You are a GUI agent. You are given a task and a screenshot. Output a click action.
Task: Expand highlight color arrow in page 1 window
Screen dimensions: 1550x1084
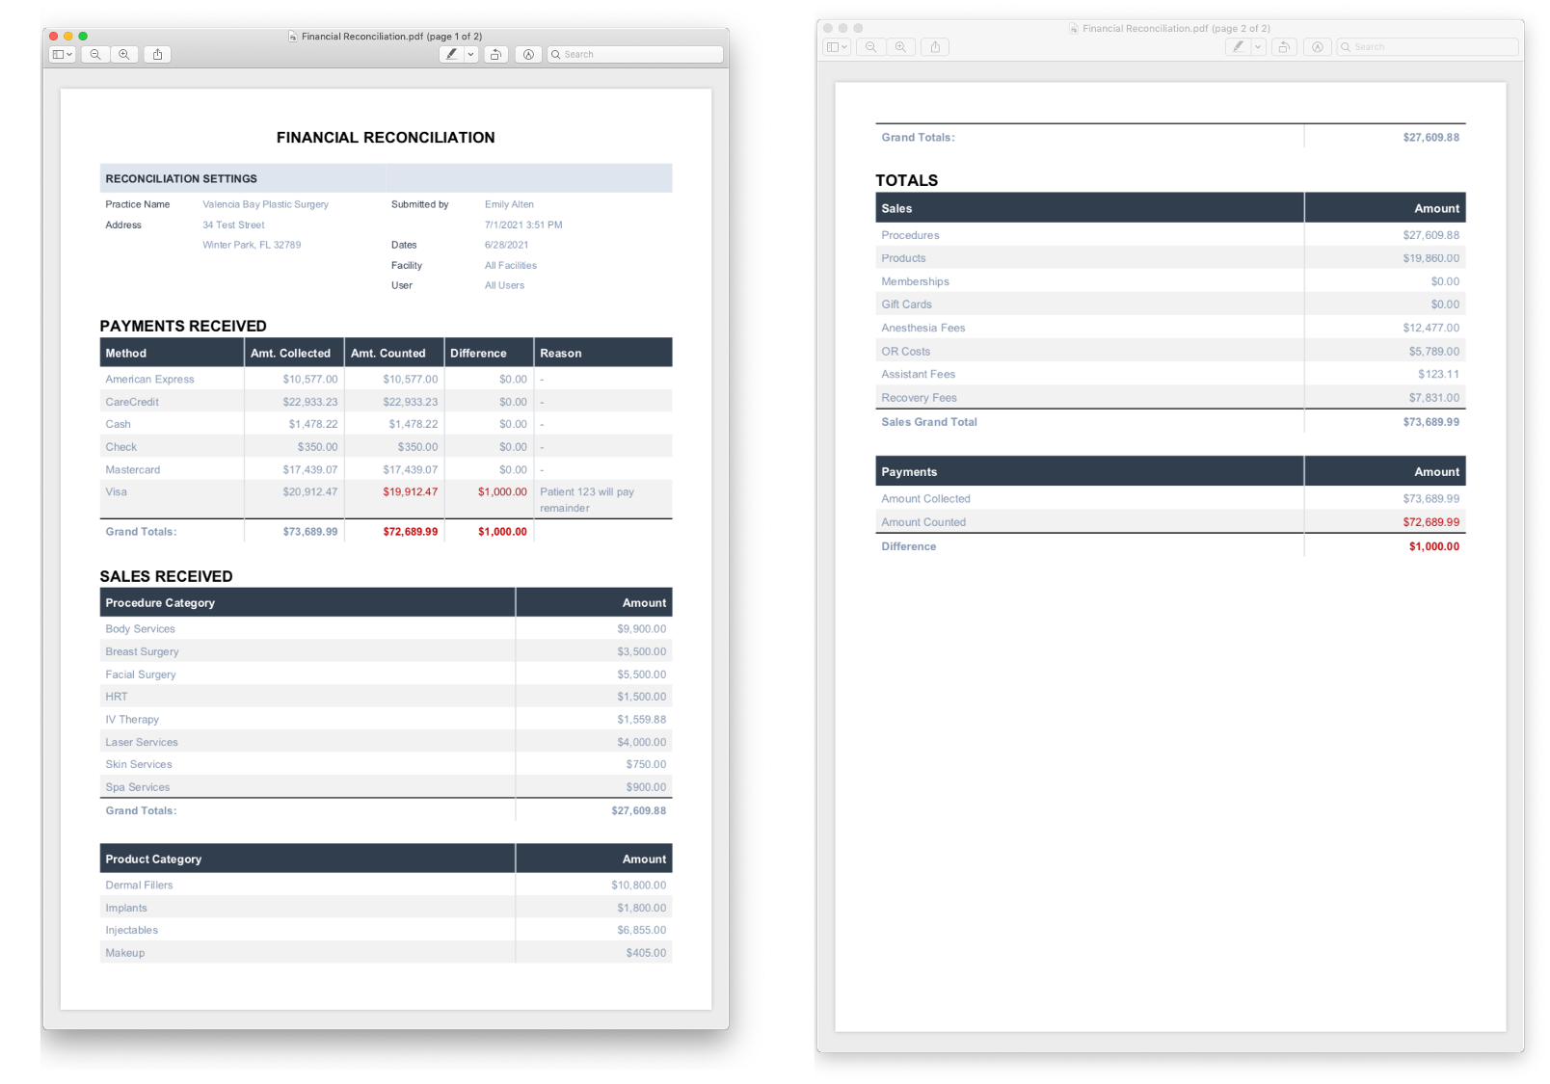click(471, 55)
